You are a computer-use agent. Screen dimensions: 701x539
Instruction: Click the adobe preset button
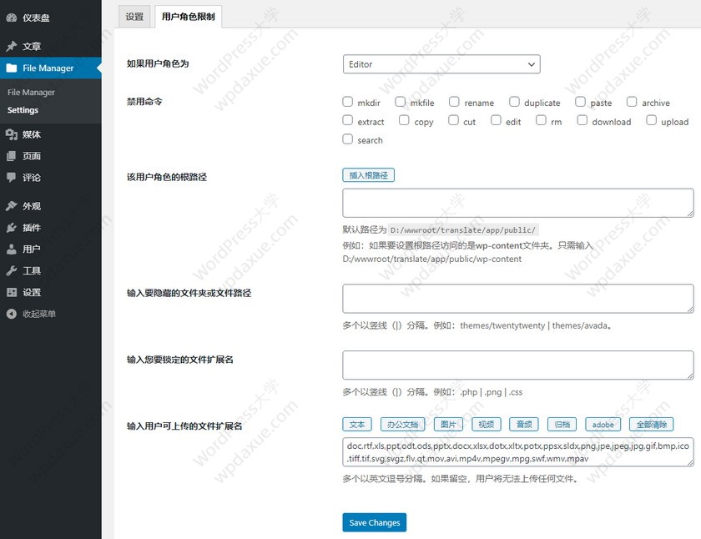point(603,424)
